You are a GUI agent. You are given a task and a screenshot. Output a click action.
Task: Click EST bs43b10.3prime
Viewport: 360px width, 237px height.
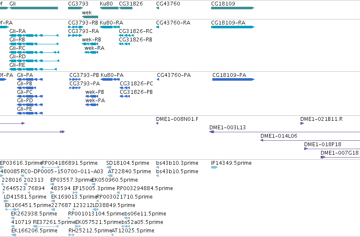[x=157, y=167]
